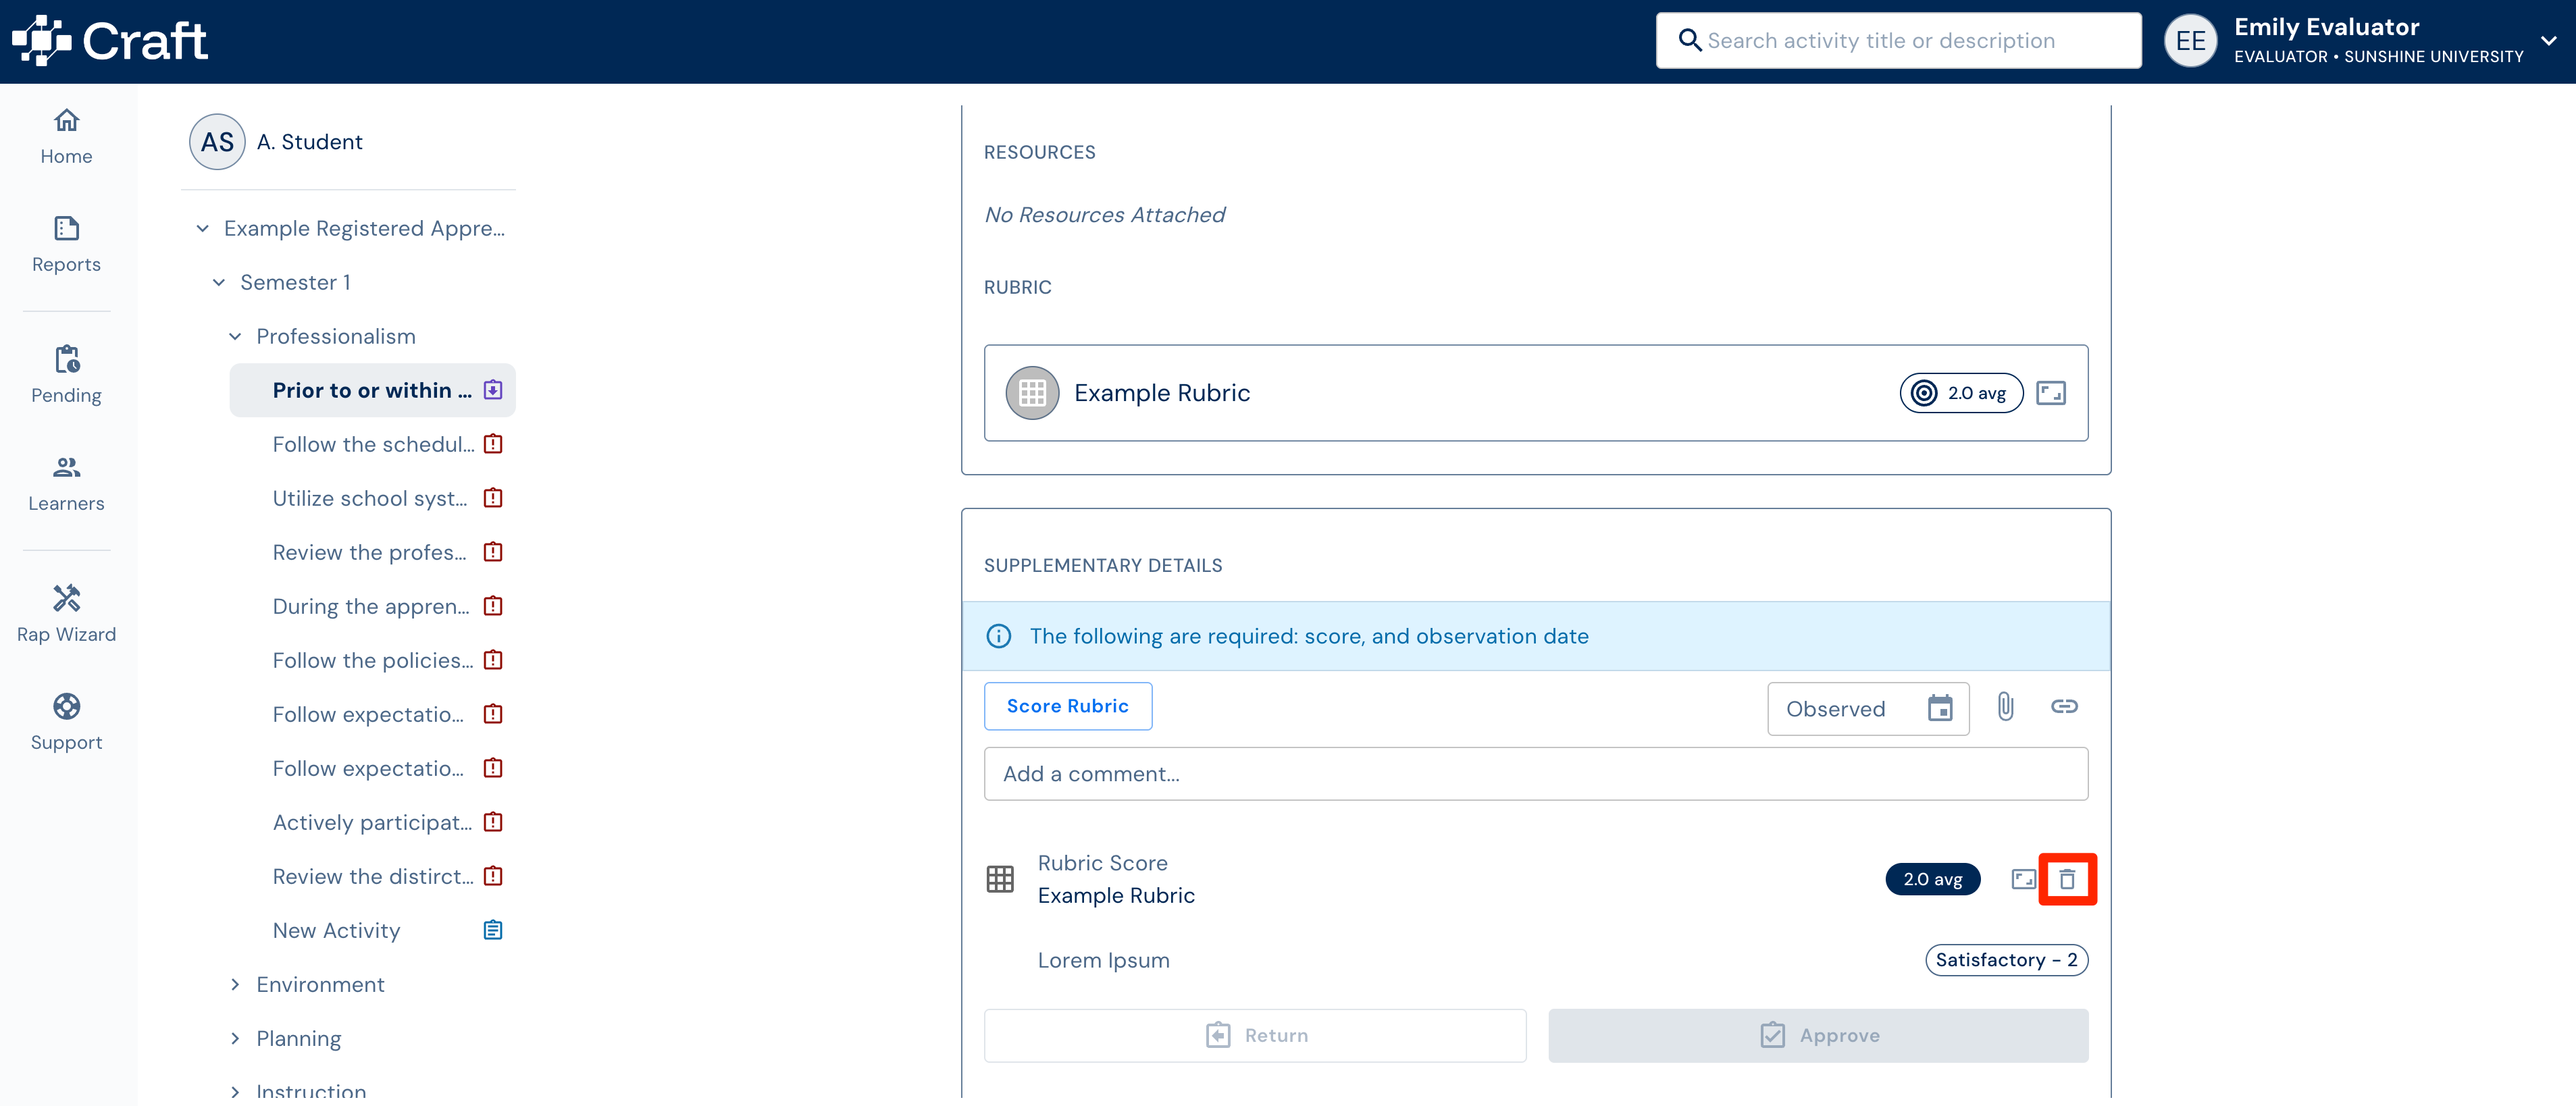Click the attach file paperclip icon
This screenshot has height=1106, width=2576.
coord(2005,707)
